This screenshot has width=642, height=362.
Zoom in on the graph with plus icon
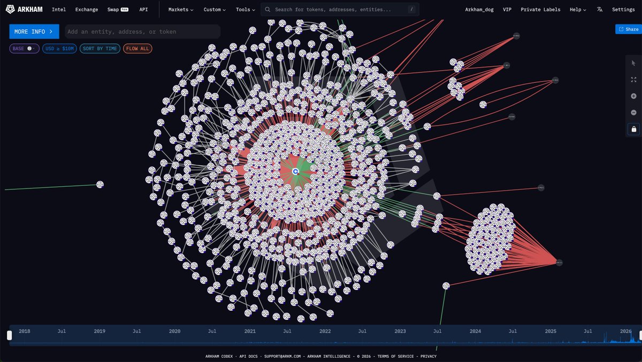point(633,96)
